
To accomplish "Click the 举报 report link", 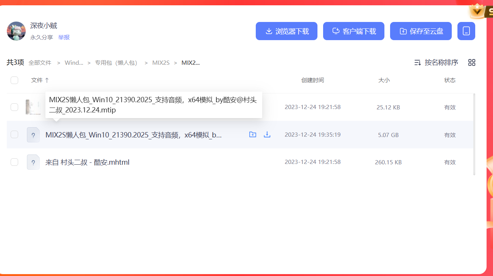I will (64, 37).
